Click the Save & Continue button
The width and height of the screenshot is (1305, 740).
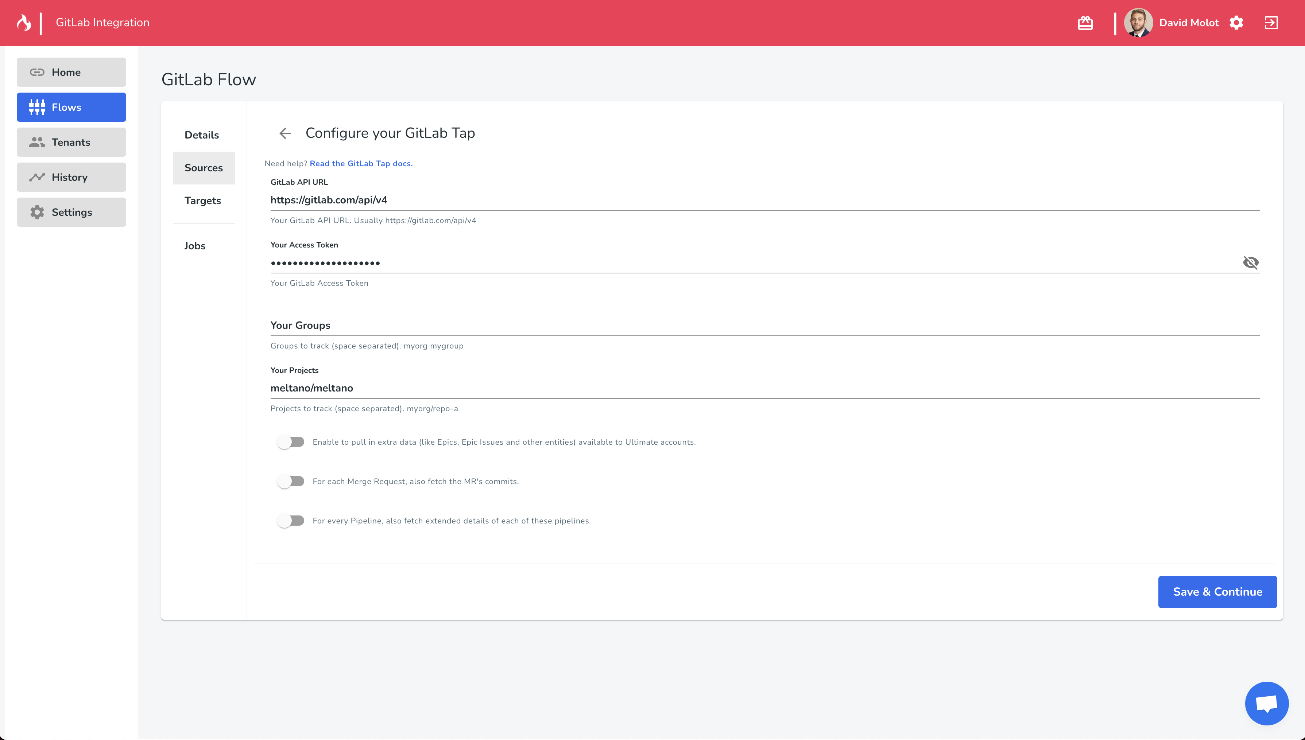click(1217, 592)
